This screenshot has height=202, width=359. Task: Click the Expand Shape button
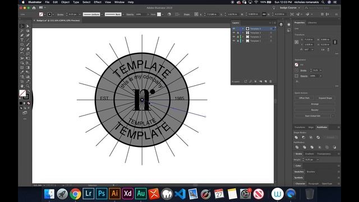pyautogui.click(x=325, y=98)
